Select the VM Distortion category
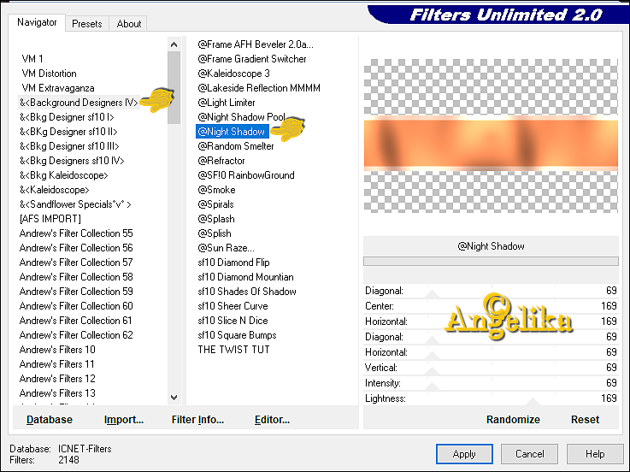 [49, 74]
